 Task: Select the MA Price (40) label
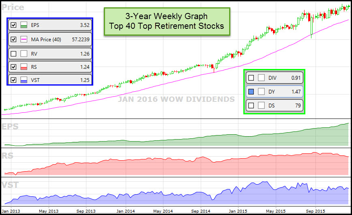46,39
